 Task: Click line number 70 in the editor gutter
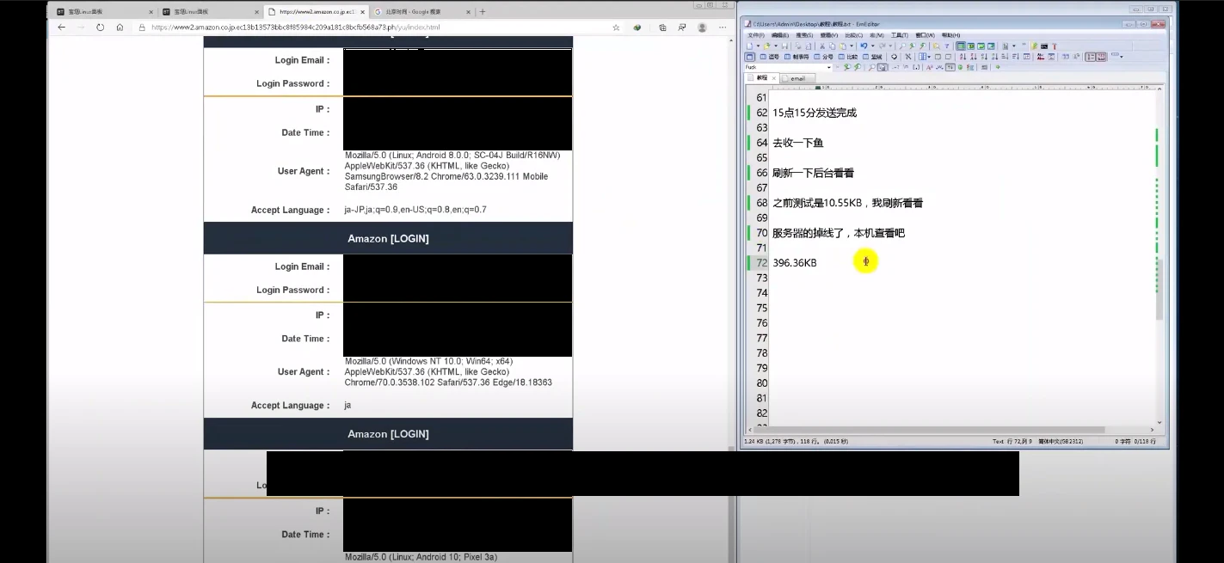[761, 233]
